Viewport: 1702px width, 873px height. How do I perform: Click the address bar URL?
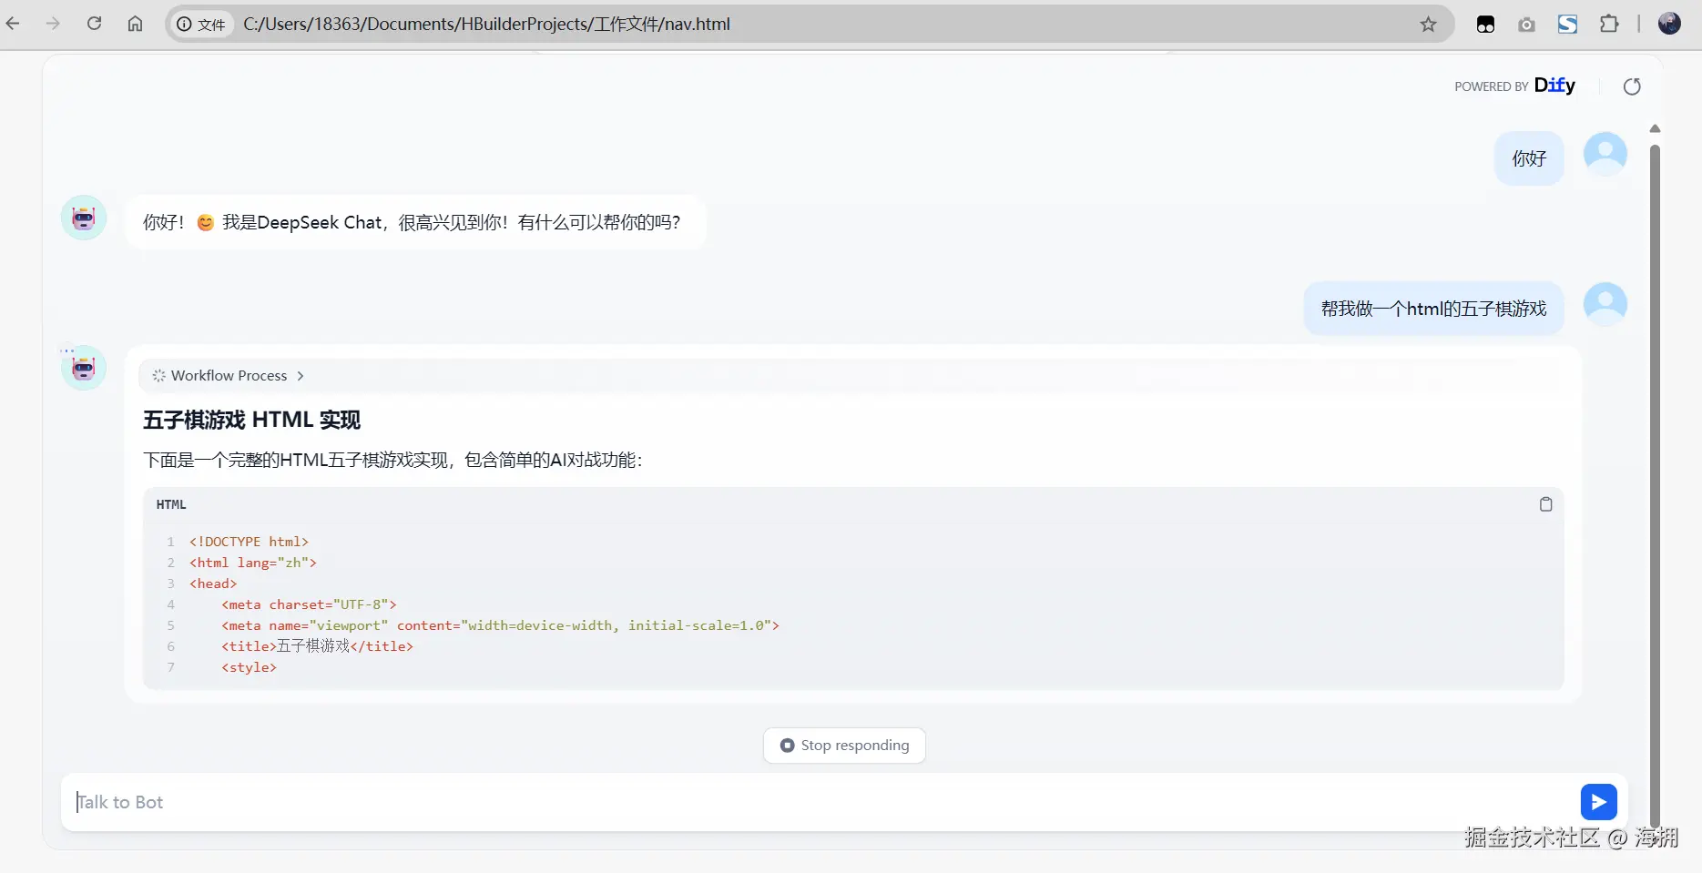click(x=486, y=25)
